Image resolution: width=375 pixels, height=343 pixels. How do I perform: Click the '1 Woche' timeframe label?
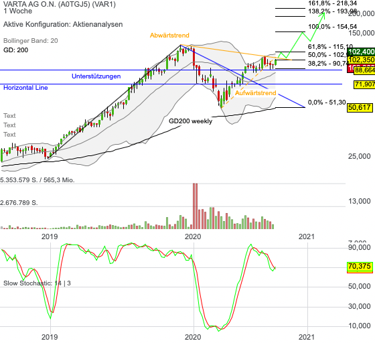pos(17,11)
